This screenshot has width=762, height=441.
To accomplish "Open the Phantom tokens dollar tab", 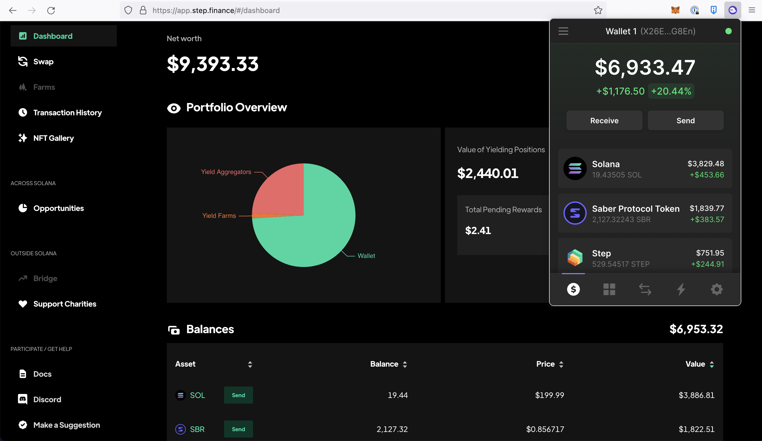I will pyautogui.click(x=573, y=289).
